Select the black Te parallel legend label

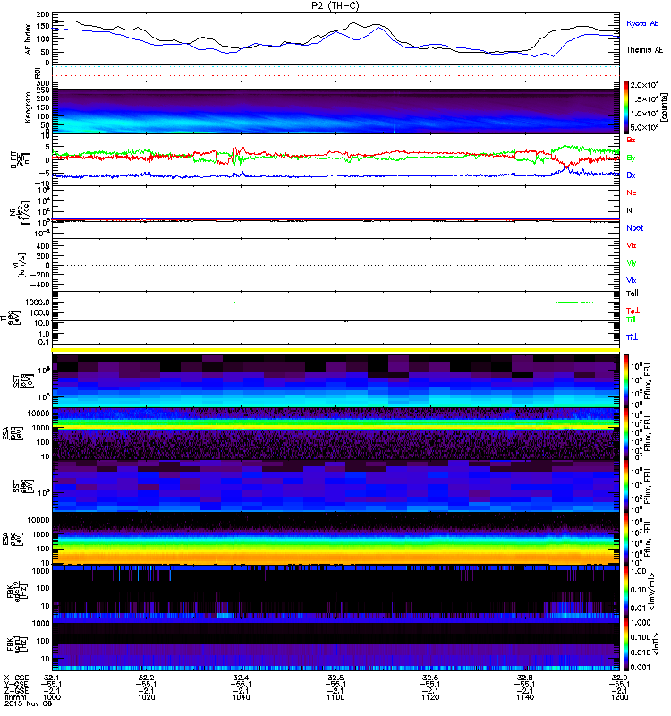633,294
